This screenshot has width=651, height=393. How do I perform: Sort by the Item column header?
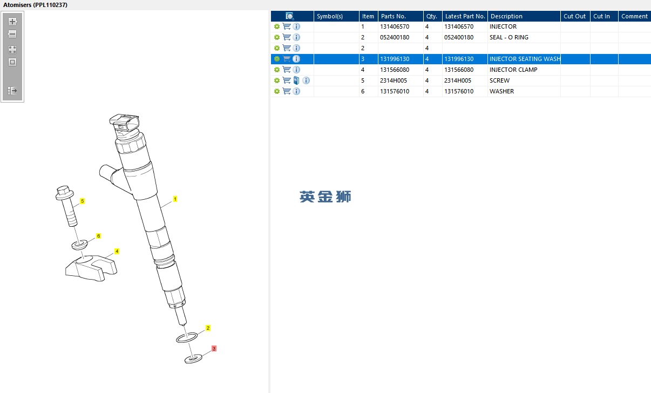(368, 16)
